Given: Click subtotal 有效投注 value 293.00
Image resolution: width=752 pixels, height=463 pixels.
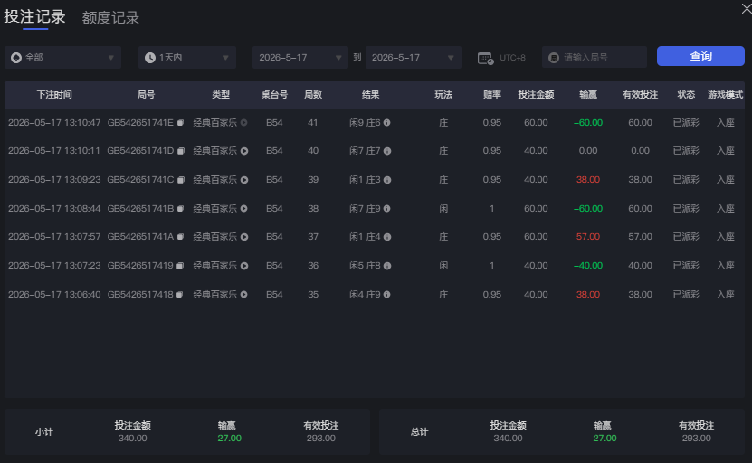Looking at the screenshot, I should pyautogui.click(x=321, y=438).
